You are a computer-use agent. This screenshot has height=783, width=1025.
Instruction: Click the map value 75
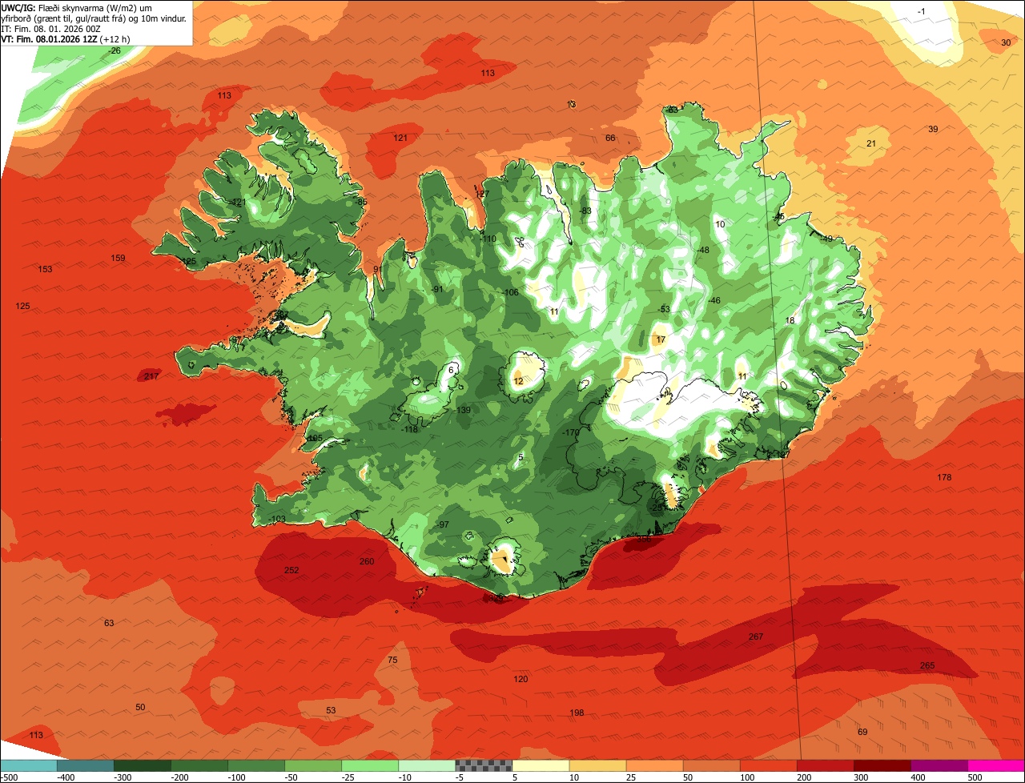[392, 660]
